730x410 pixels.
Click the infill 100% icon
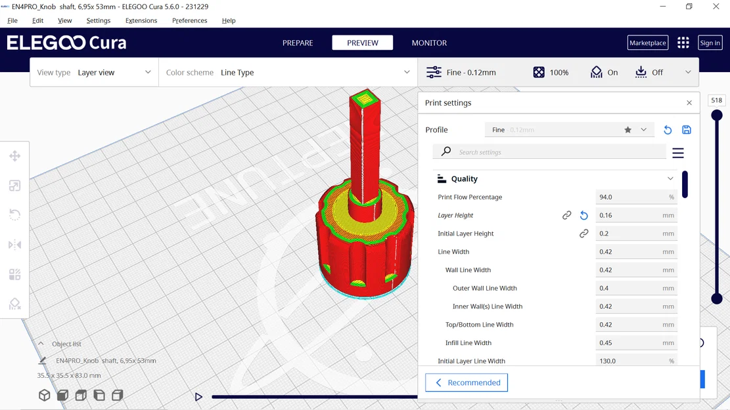(539, 72)
